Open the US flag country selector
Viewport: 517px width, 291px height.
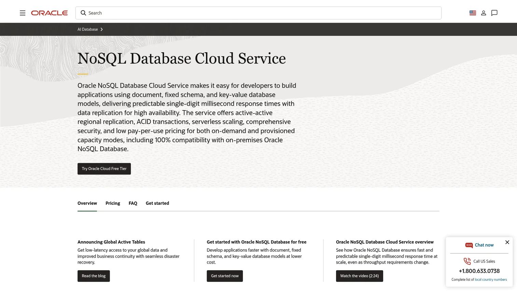coord(473,13)
